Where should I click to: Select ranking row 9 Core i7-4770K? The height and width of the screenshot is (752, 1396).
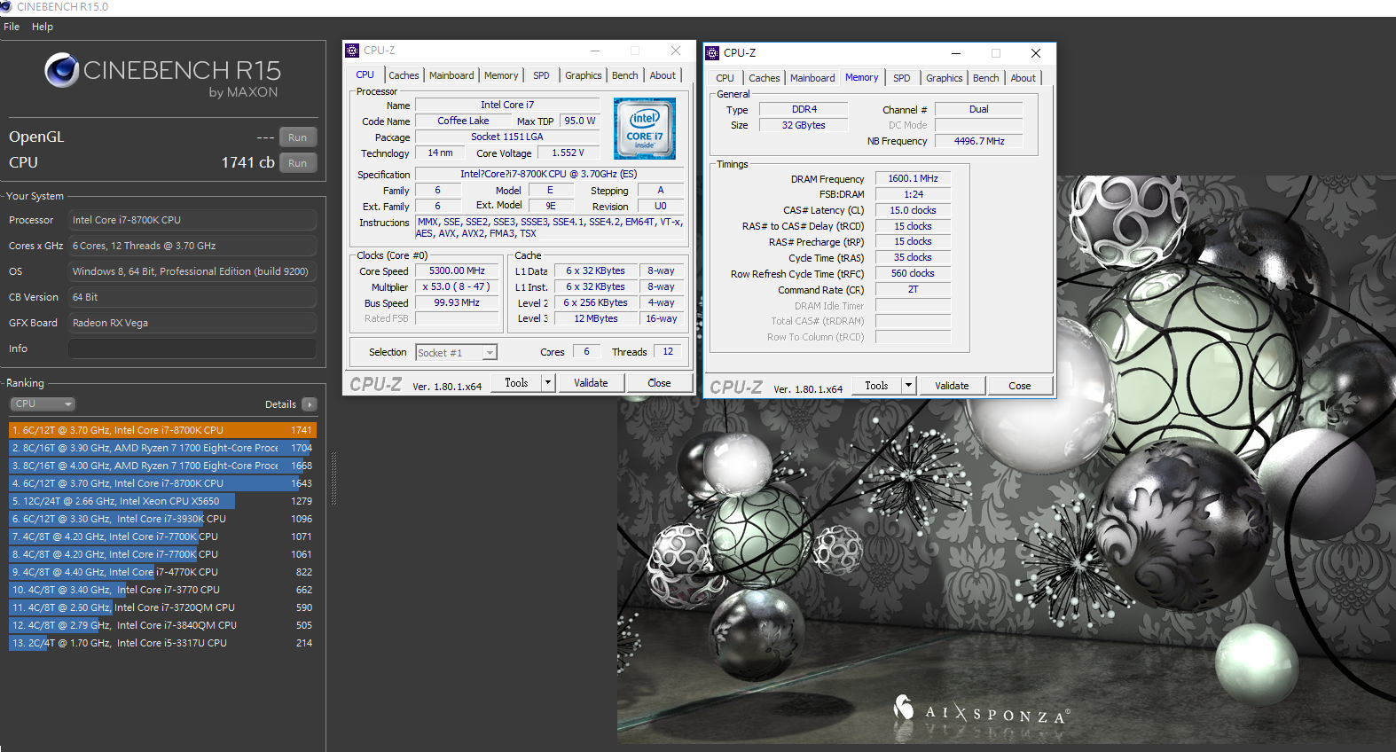(x=162, y=572)
